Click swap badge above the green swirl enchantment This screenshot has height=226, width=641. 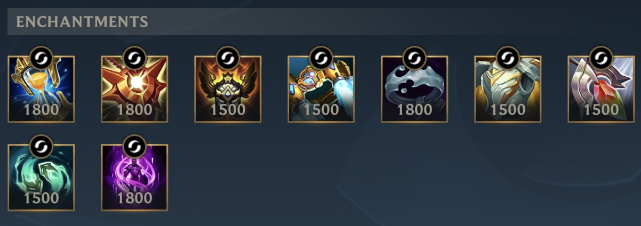41,146
